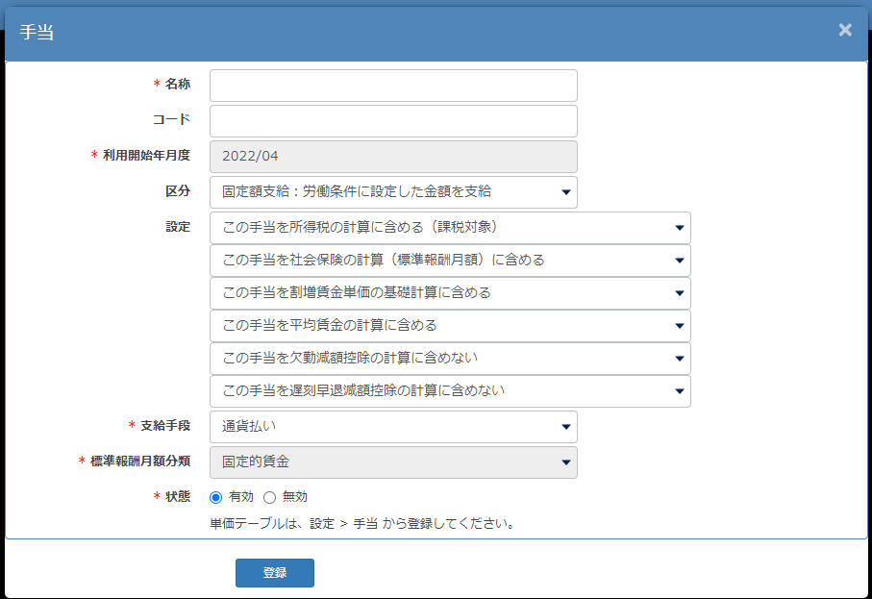The height and width of the screenshot is (599, 872).
Task: Click the 登録 button
Action: click(275, 573)
